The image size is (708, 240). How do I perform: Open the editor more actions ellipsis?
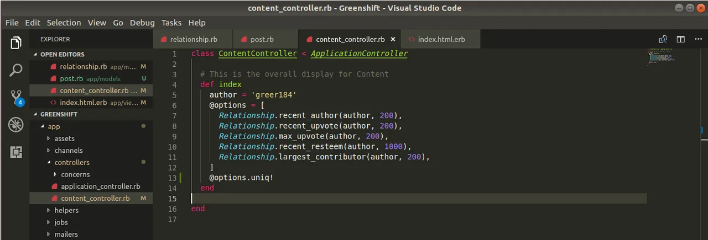coord(697,39)
